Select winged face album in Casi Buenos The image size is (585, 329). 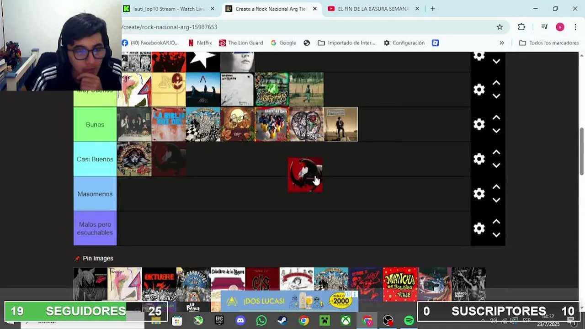coord(134,159)
